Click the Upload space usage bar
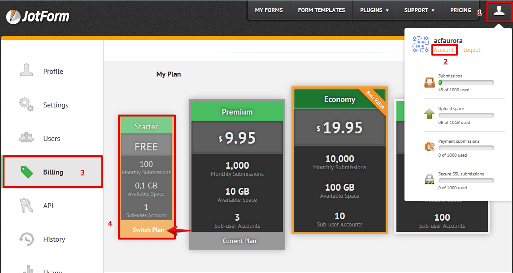513x273 pixels. click(466, 115)
